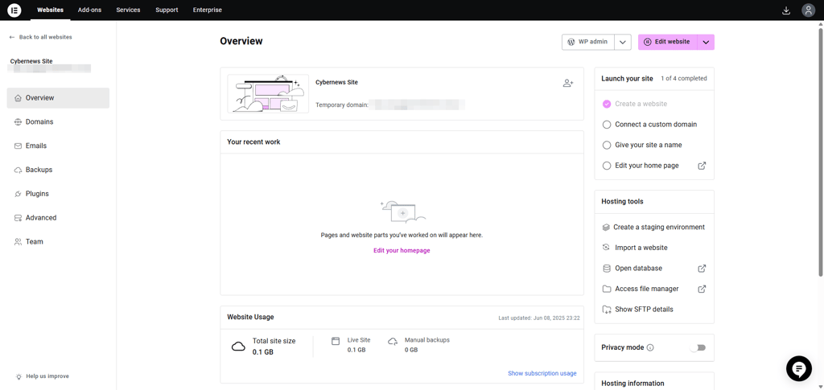Click the recent work placeholder plus icon
This screenshot has height=390, width=824.
click(x=402, y=213)
